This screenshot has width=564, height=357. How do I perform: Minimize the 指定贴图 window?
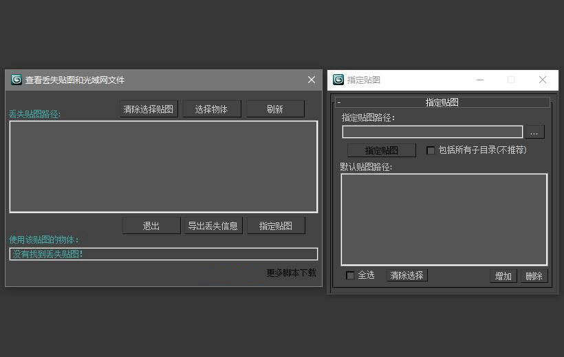480,80
